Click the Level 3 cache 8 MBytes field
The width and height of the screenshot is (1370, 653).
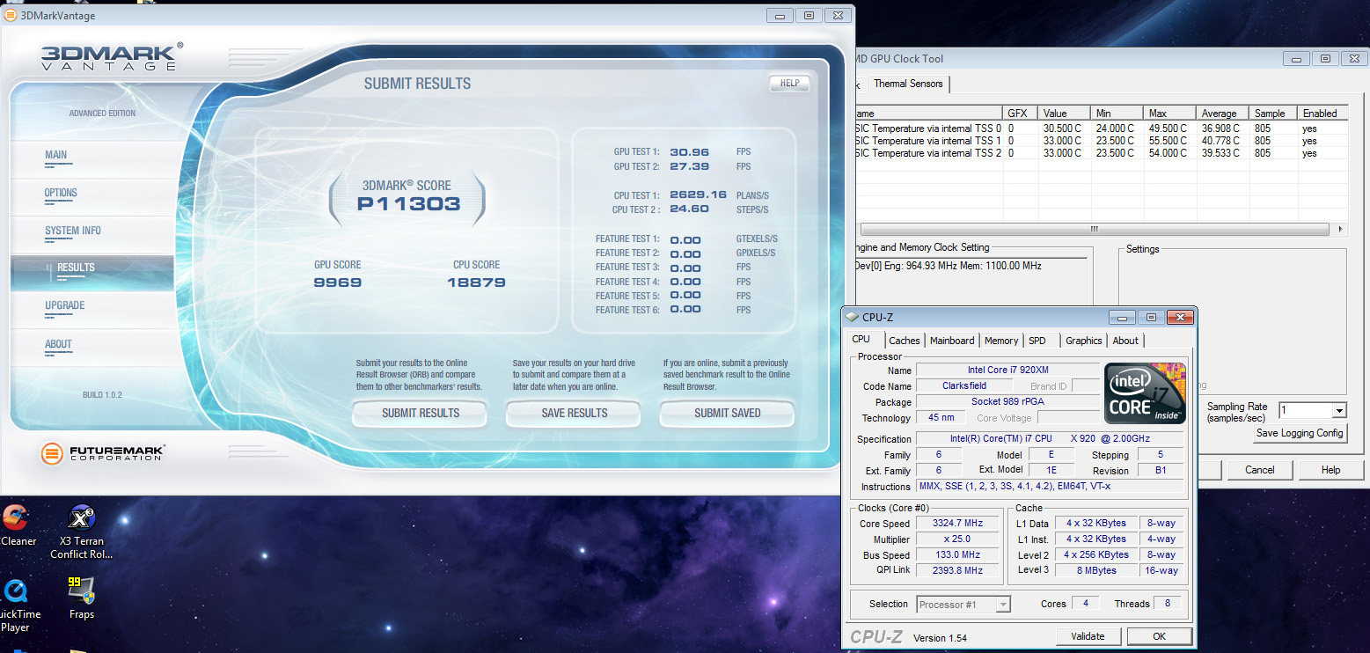(1095, 570)
